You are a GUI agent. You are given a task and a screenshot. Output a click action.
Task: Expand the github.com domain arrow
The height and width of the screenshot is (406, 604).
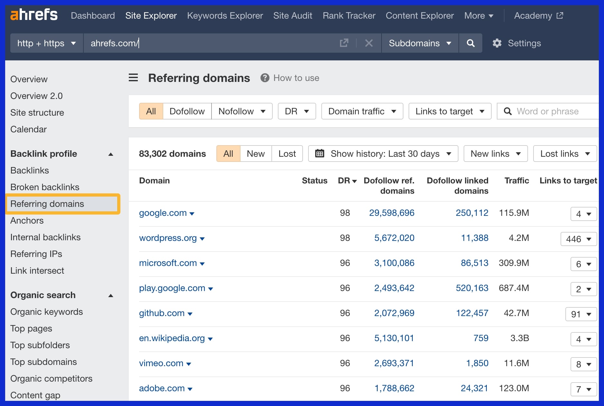click(190, 314)
